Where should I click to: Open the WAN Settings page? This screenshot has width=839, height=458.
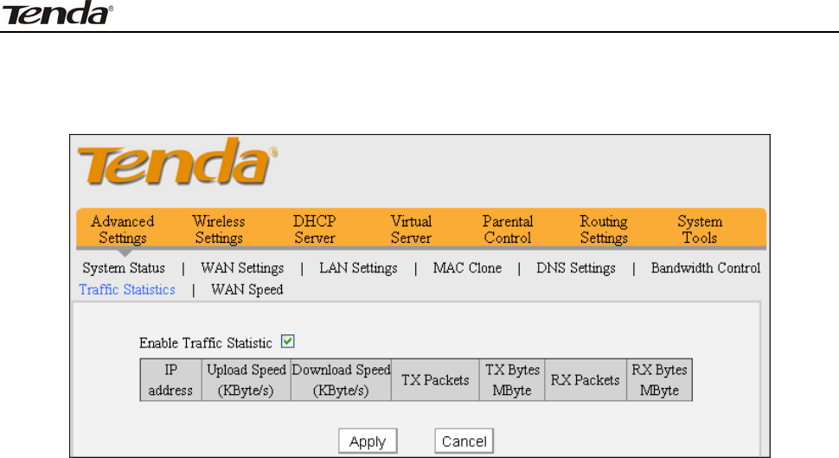coord(242,268)
